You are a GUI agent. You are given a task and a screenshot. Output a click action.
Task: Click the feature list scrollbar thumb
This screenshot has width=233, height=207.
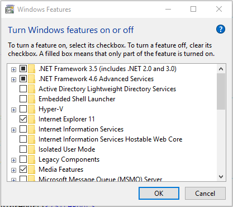[x=221, y=92]
